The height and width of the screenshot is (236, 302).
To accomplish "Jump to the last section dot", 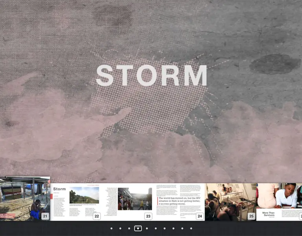I will point(191,228).
